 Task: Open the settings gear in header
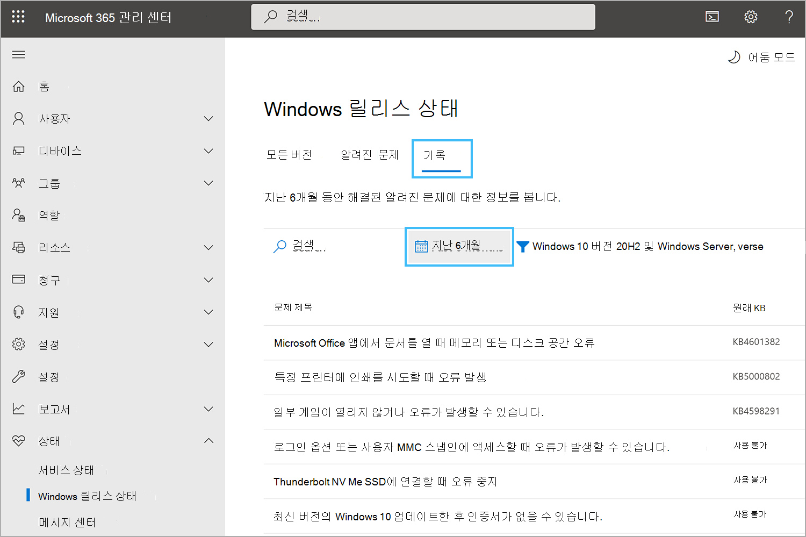coord(751,17)
